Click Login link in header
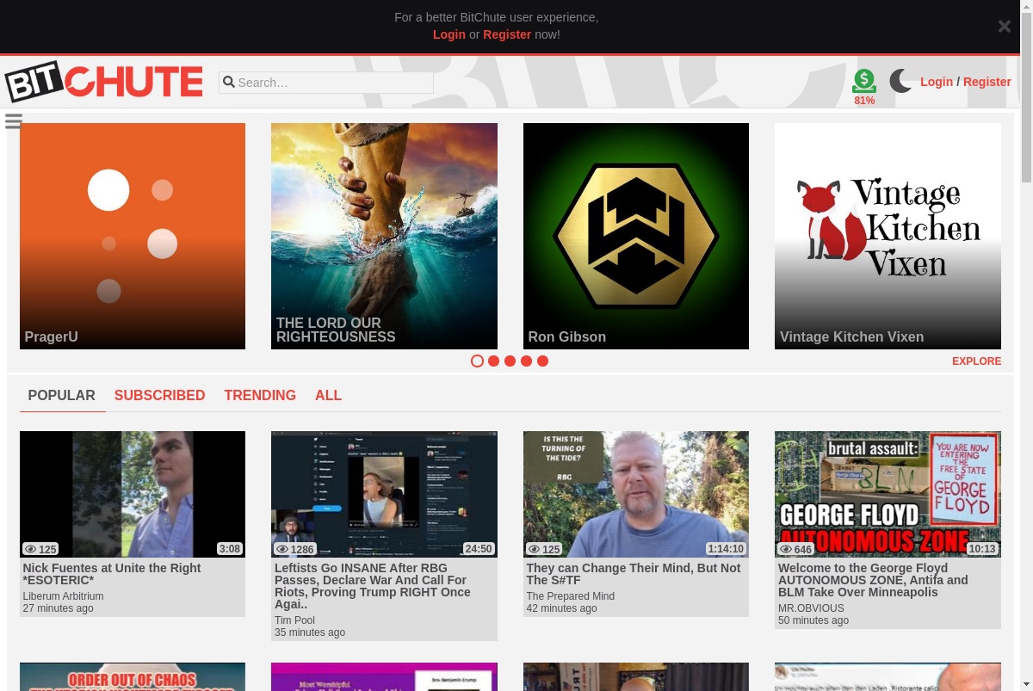The width and height of the screenshot is (1033, 691). tap(937, 82)
